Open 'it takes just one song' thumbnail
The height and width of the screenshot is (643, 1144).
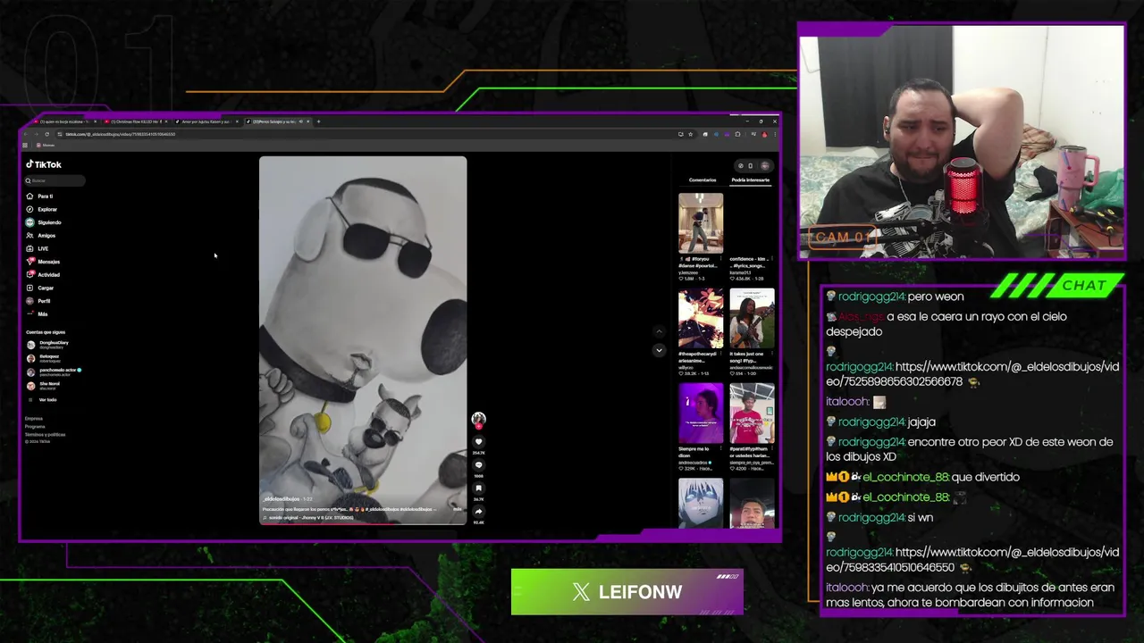(x=752, y=318)
